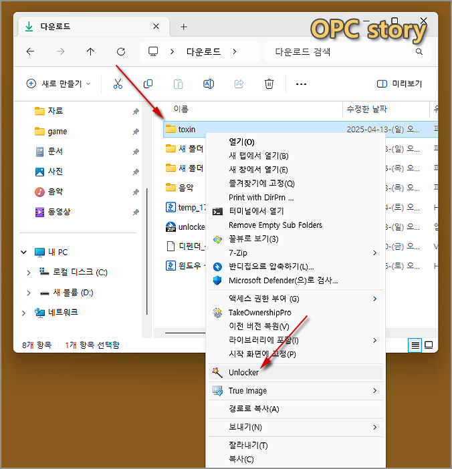The image size is (452, 469).
Task: Go forward with the right arrow
Action: tap(60, 51)
